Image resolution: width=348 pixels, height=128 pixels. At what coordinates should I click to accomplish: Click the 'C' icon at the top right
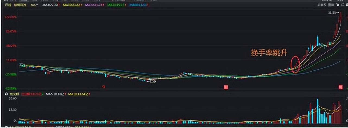click(x=342, y=5)
